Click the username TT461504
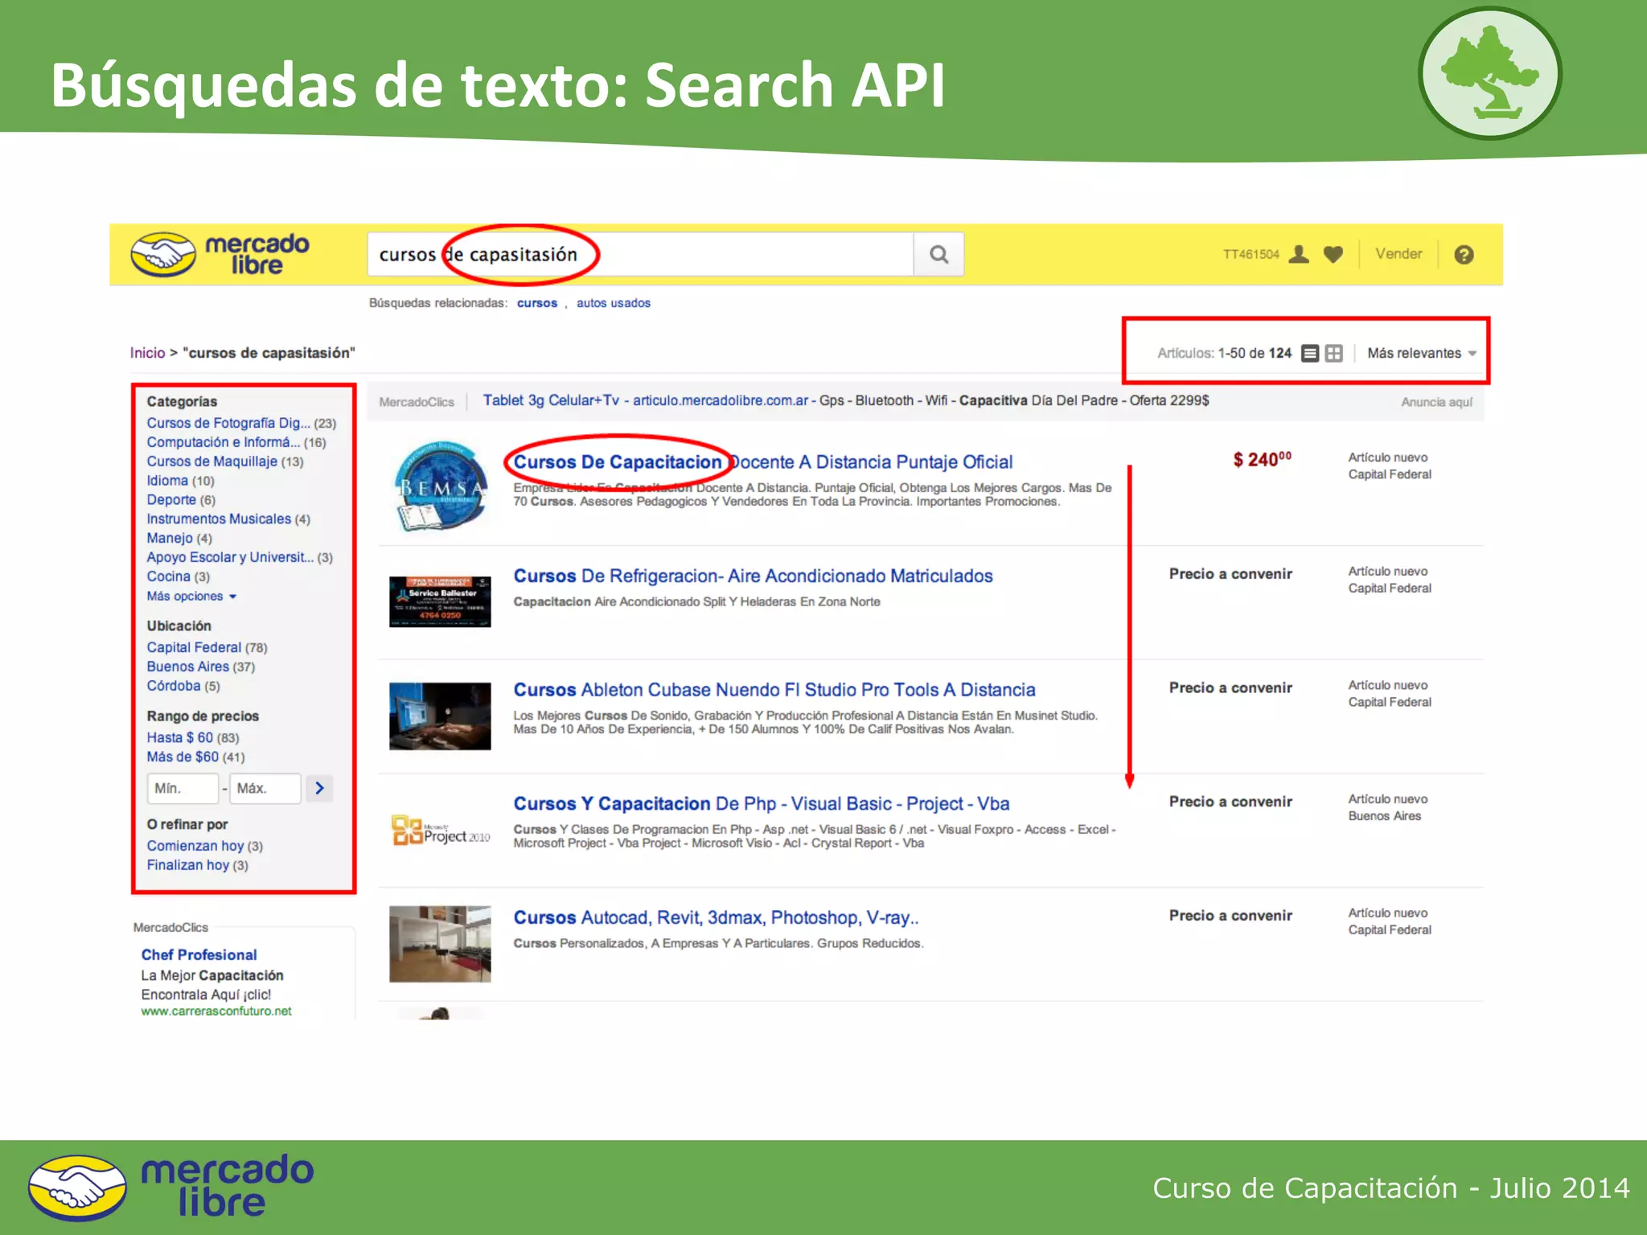The height and width of the screenshot is (1235, 1647). pyautogui.click(x=1251, y=255)
